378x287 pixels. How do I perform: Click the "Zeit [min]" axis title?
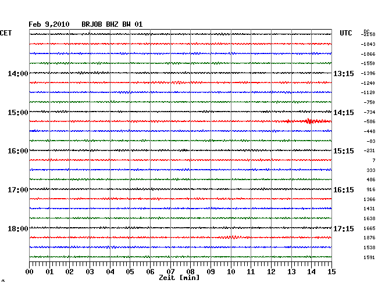coord(179,278)
